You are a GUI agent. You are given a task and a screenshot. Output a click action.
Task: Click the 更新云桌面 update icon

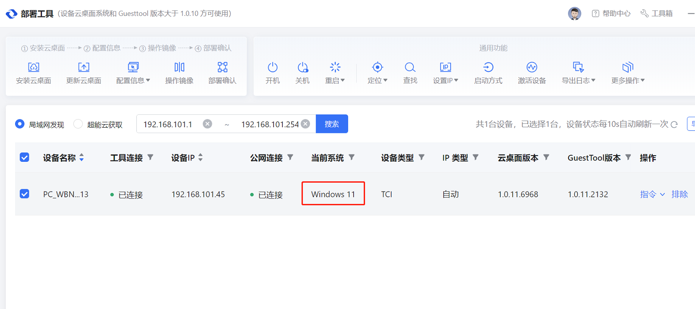83,67
